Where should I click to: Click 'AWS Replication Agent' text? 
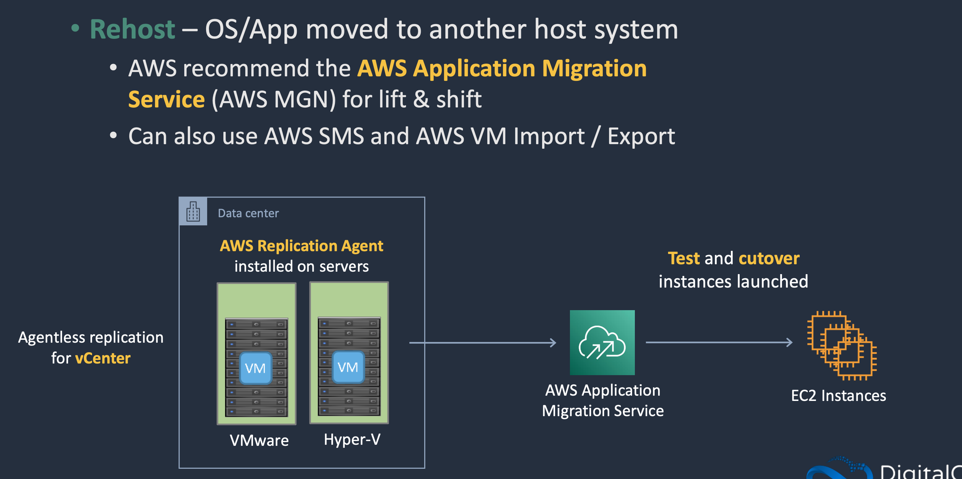pyautogui.click(x=301, y=246)
